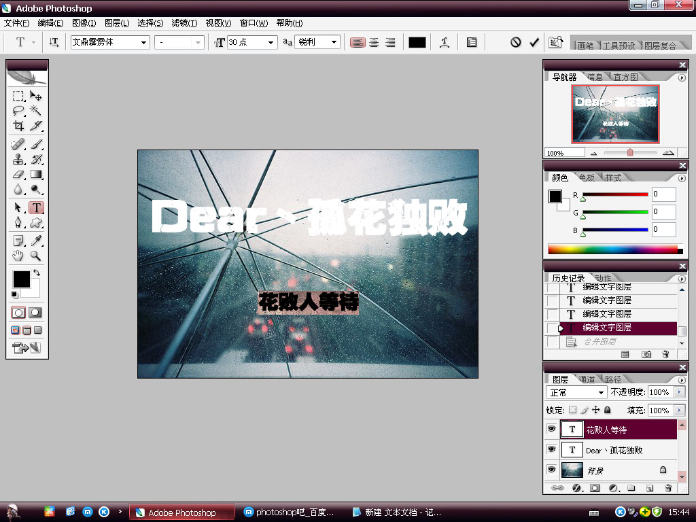Cancel current text edit icon

(x=516, y=42)
